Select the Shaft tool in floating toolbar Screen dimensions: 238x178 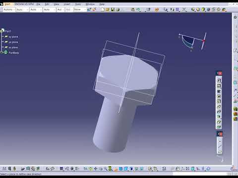219,91
